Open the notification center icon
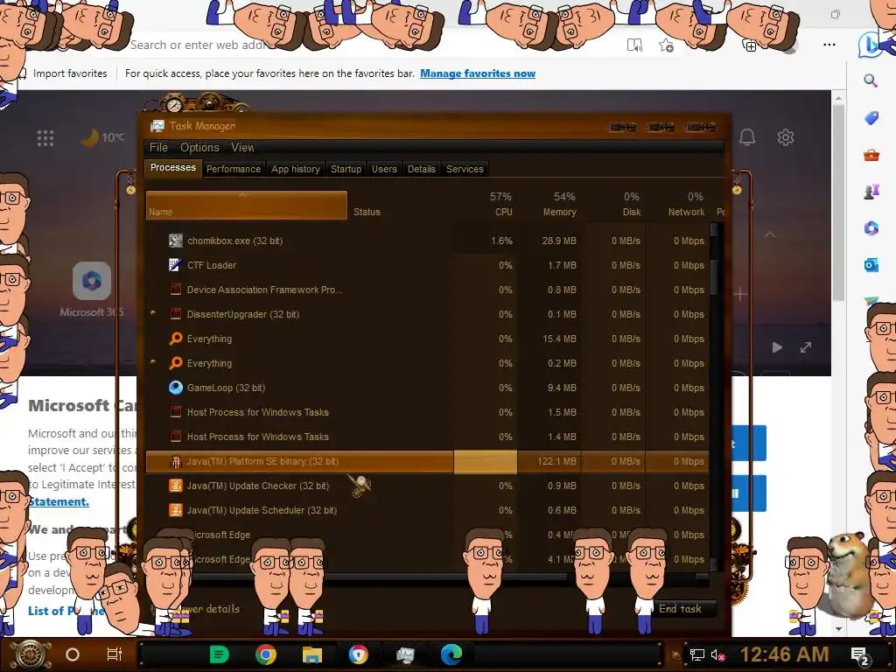The width and height of the screenshot is (896, 672). [x=860, y=654]
